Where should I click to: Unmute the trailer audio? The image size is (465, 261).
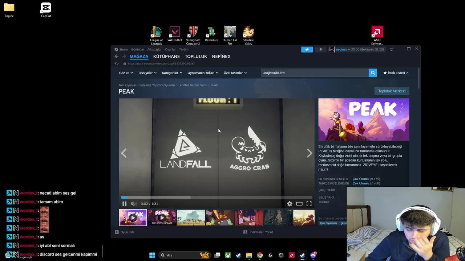pyautogui.click(x=133, y=204)
